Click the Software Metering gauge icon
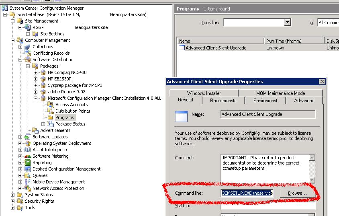Screen dimensions: 339x216 [x=28, y=156]
